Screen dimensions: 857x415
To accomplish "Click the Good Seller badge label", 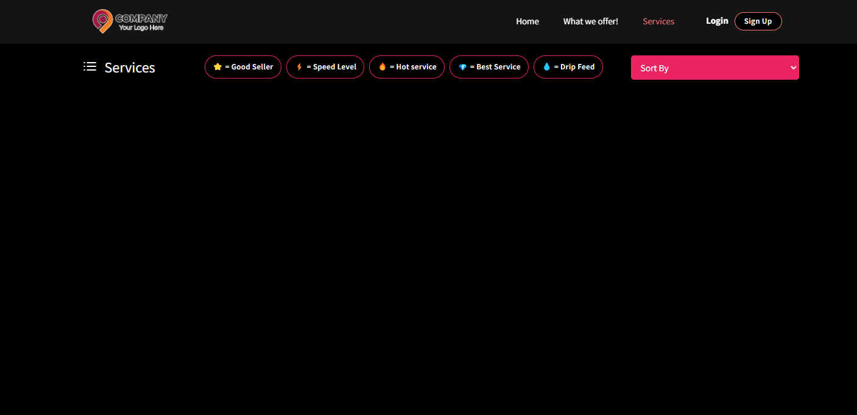I will pyautogui.click(x=252, y=67).
